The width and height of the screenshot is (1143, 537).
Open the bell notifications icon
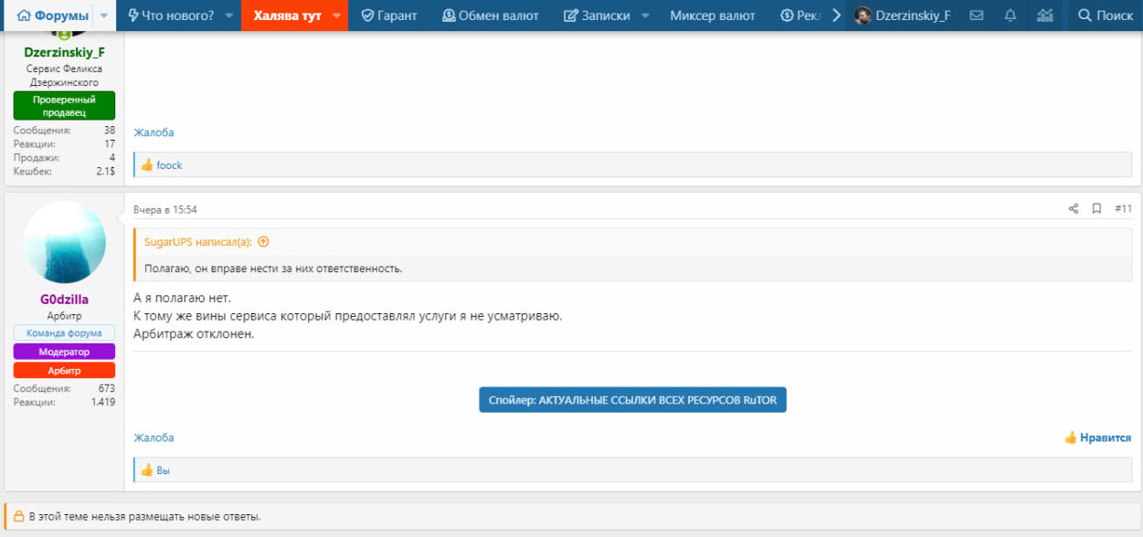pos(1010,16)
